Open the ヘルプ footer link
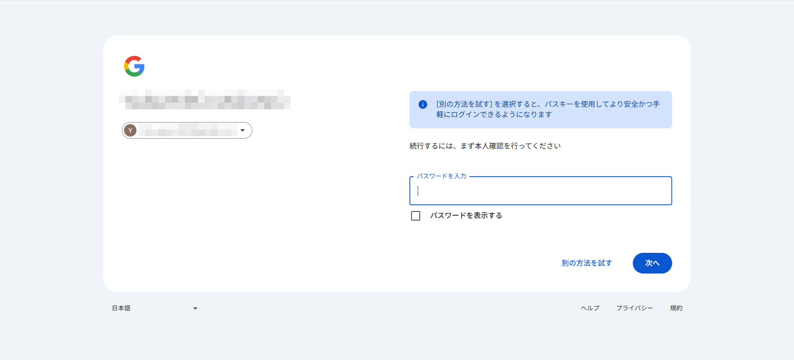The image size is (794, 360). click(x=590, y=308)
